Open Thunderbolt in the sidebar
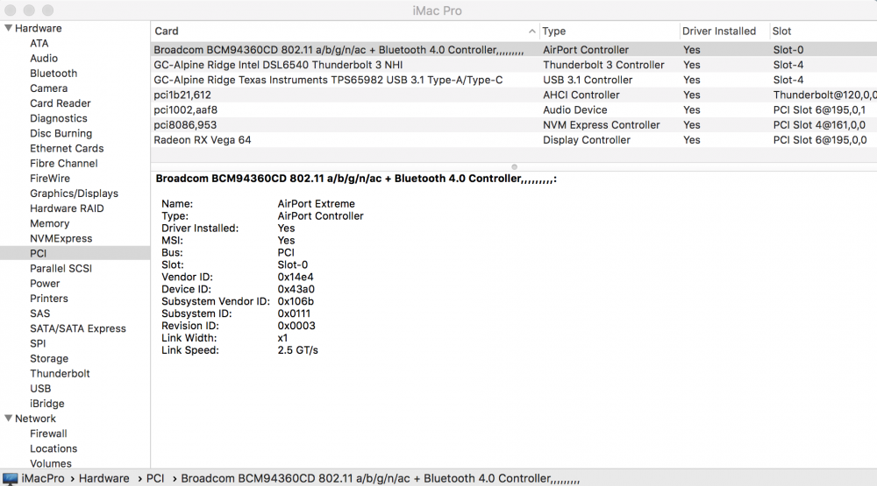Viewport: 877px width, 486px height. click(60, 373)
